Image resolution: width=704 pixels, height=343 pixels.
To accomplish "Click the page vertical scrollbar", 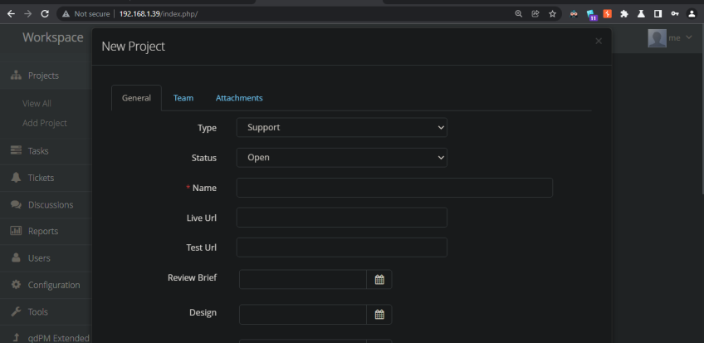I will point(702,110).
